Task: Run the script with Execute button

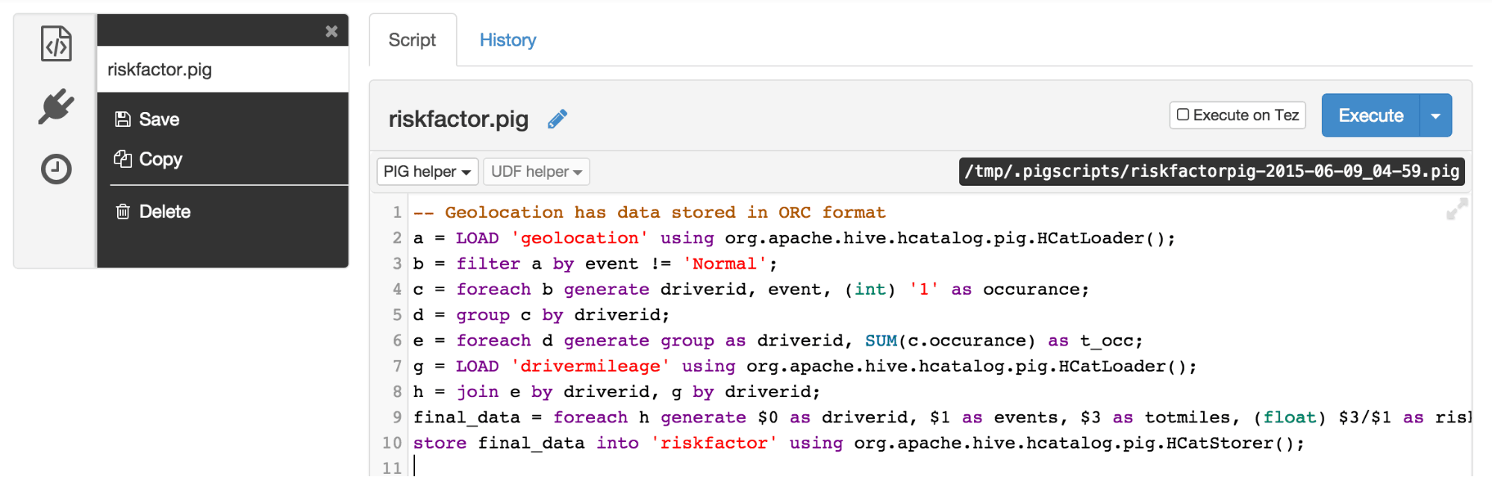Action: [x=1370, y=116]
